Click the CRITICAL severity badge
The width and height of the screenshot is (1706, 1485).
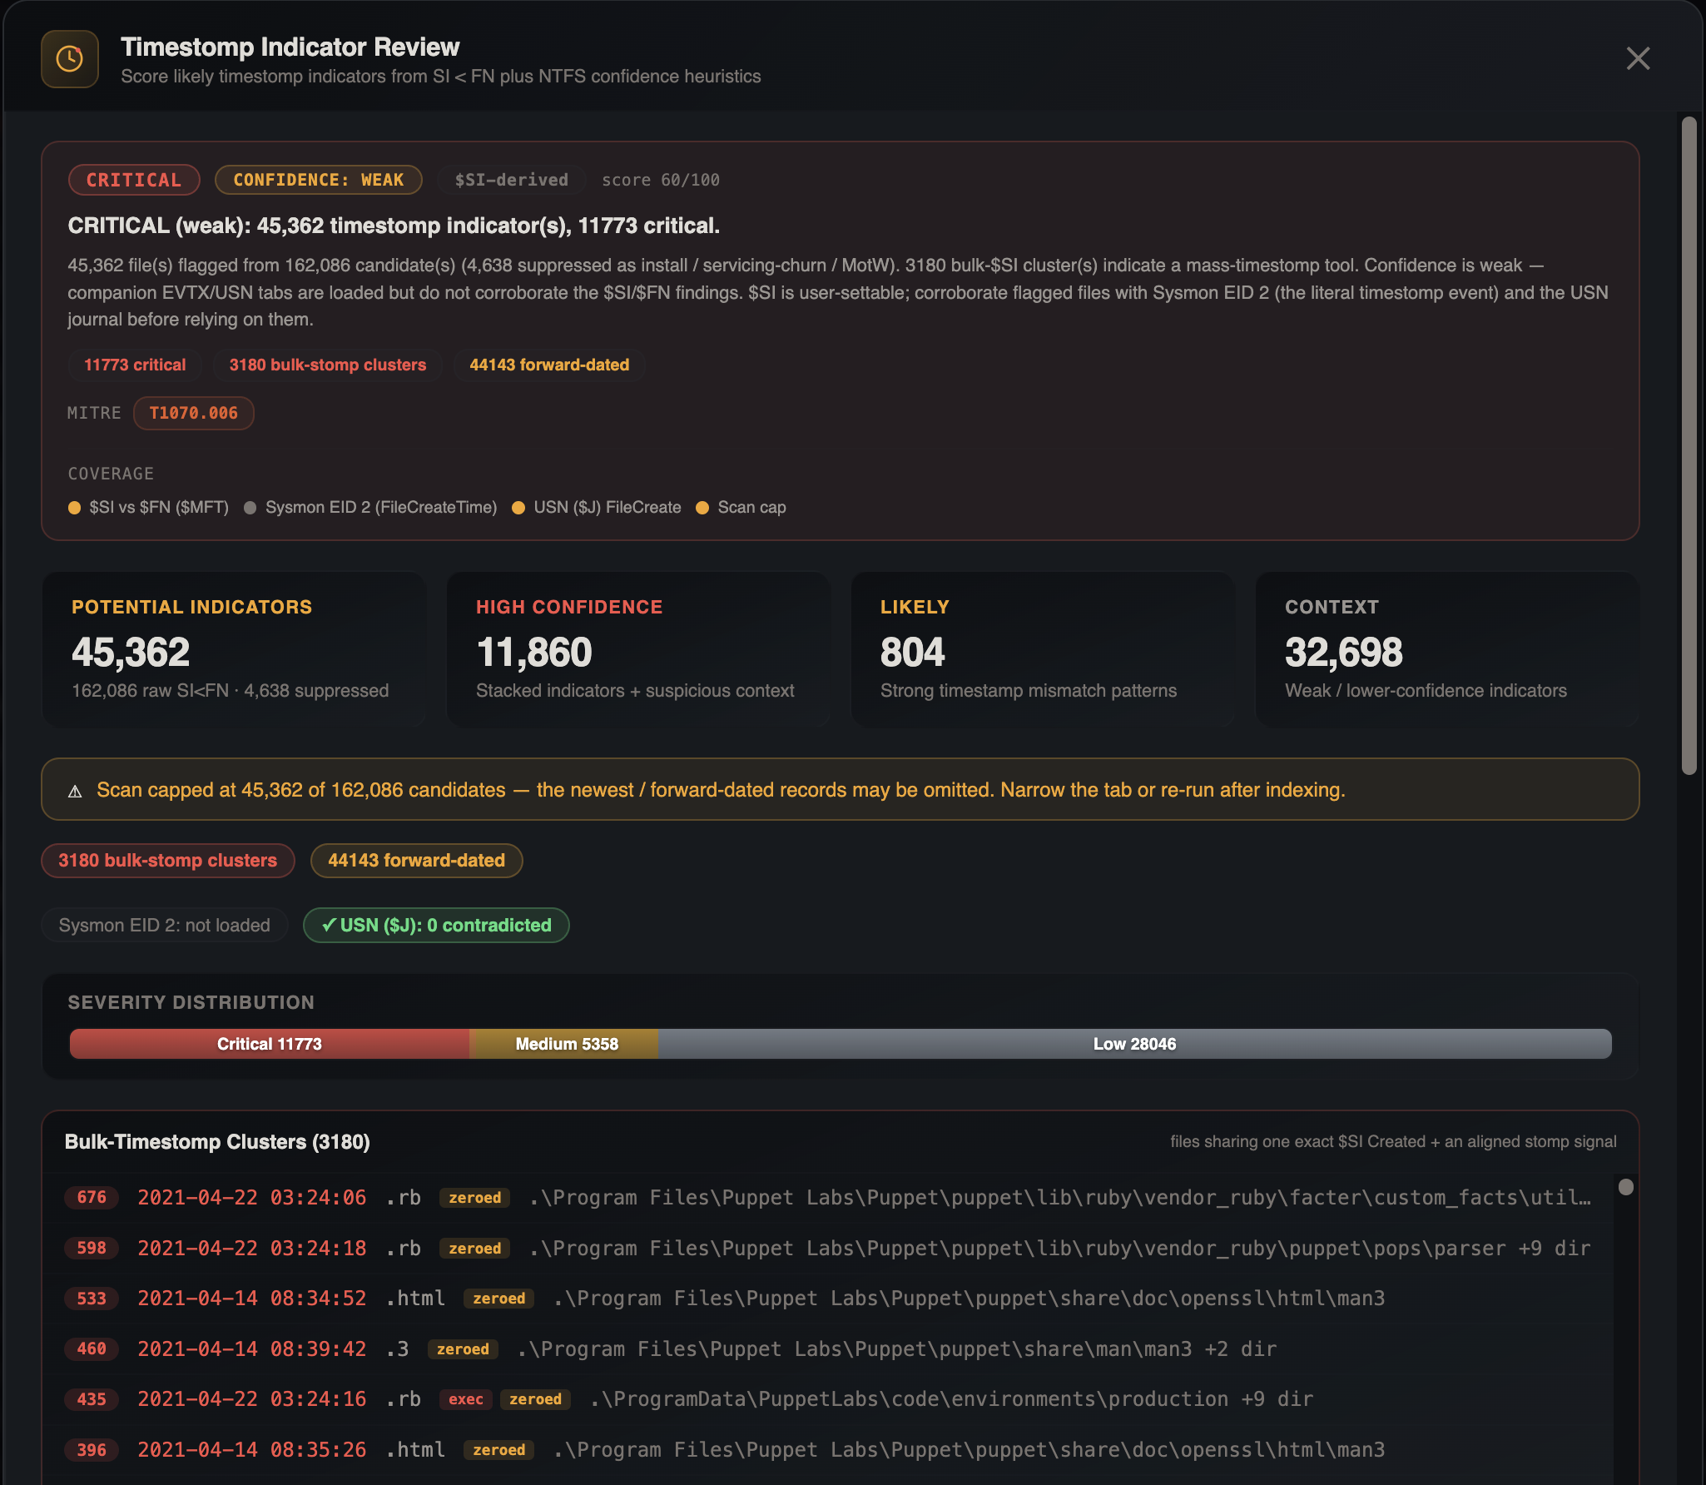(134, 180)
